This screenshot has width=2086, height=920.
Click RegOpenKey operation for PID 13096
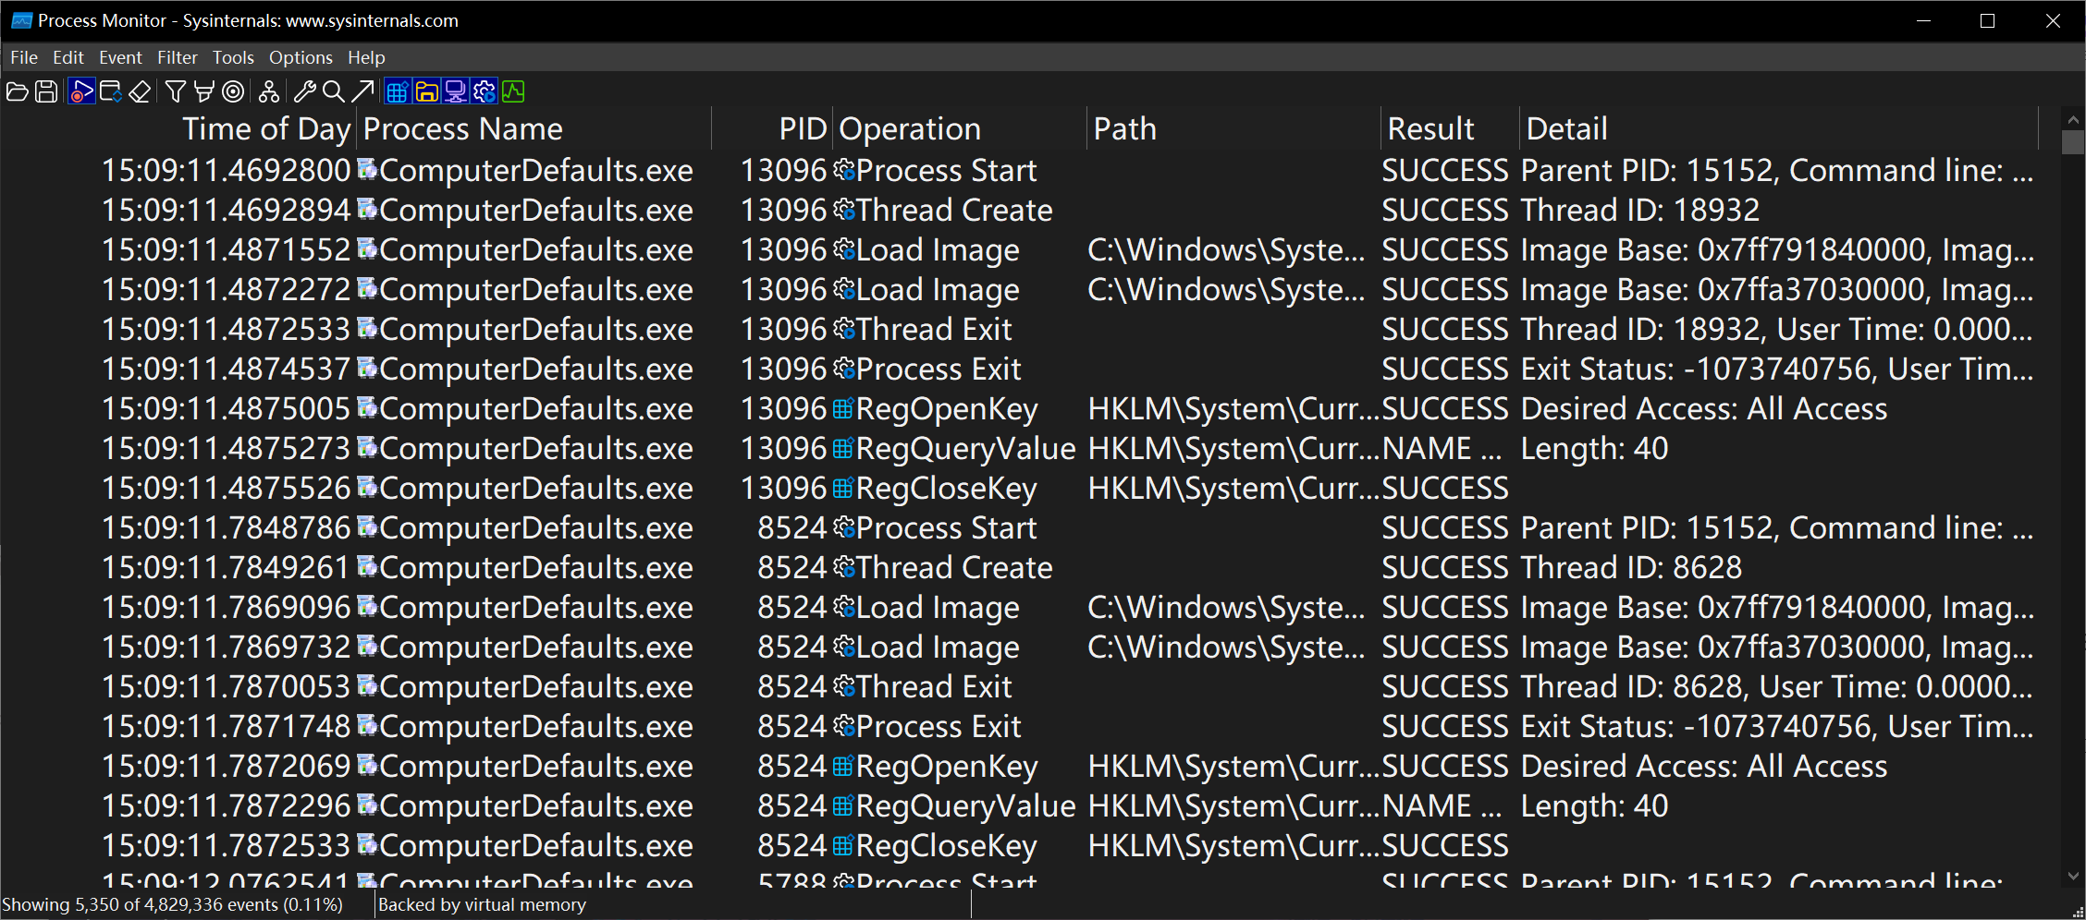click(x=947, y=408)
